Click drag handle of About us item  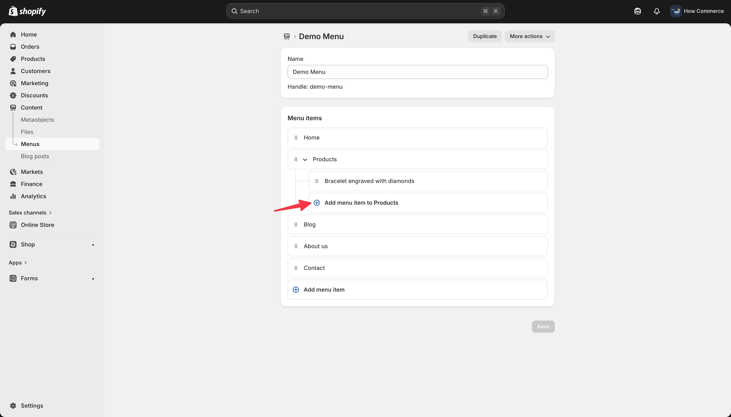coord(296,246)
